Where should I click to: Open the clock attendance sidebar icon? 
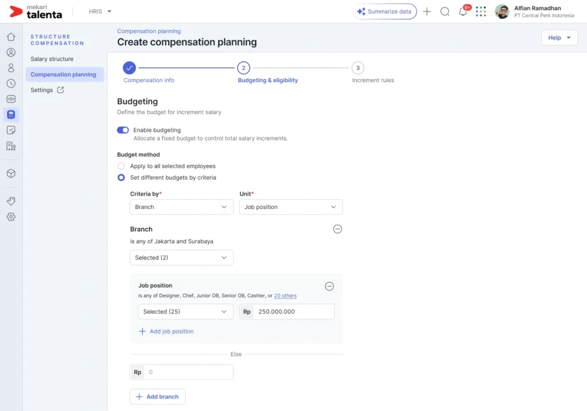coord(11,83)
